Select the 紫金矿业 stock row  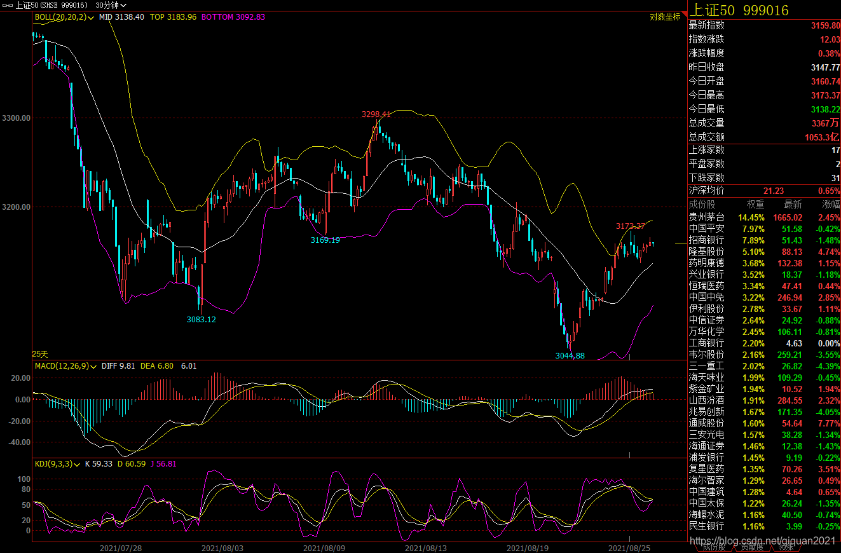click(765, 388)
